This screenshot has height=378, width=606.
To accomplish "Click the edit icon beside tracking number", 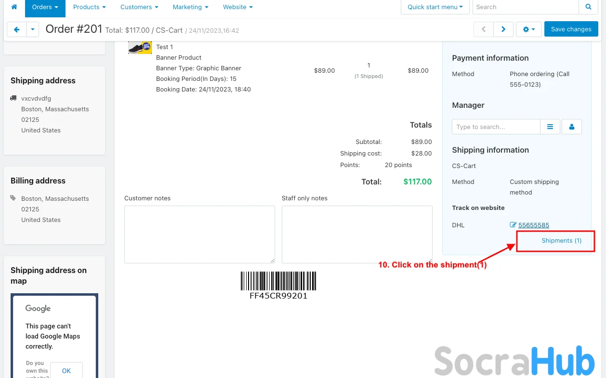I will click(513, 225).
